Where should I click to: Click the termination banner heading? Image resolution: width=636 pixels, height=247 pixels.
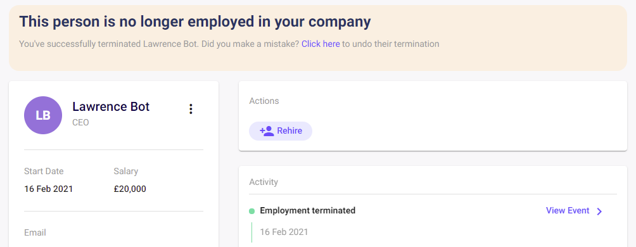(194, 22)
